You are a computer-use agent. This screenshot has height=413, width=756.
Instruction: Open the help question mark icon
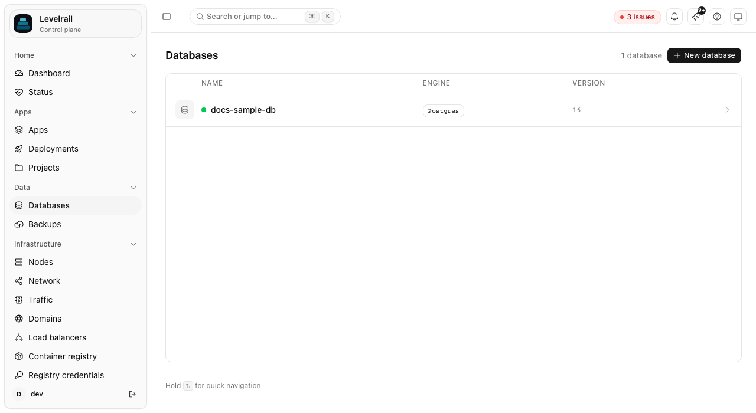717,17
